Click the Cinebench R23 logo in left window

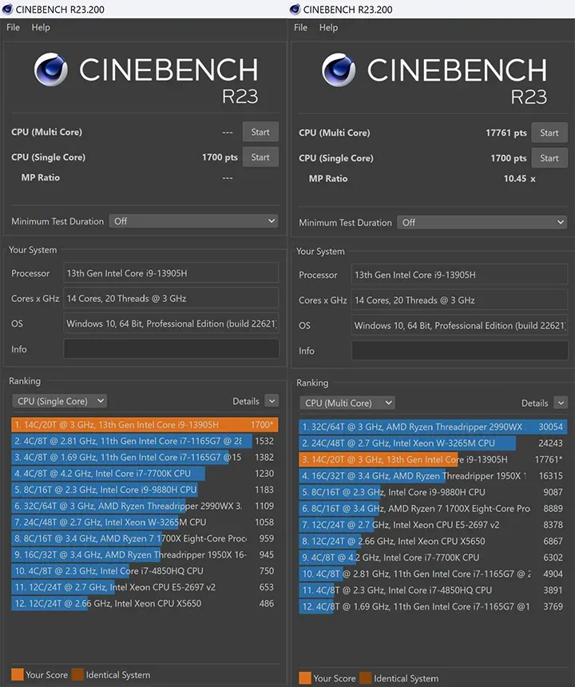point(146,77)
